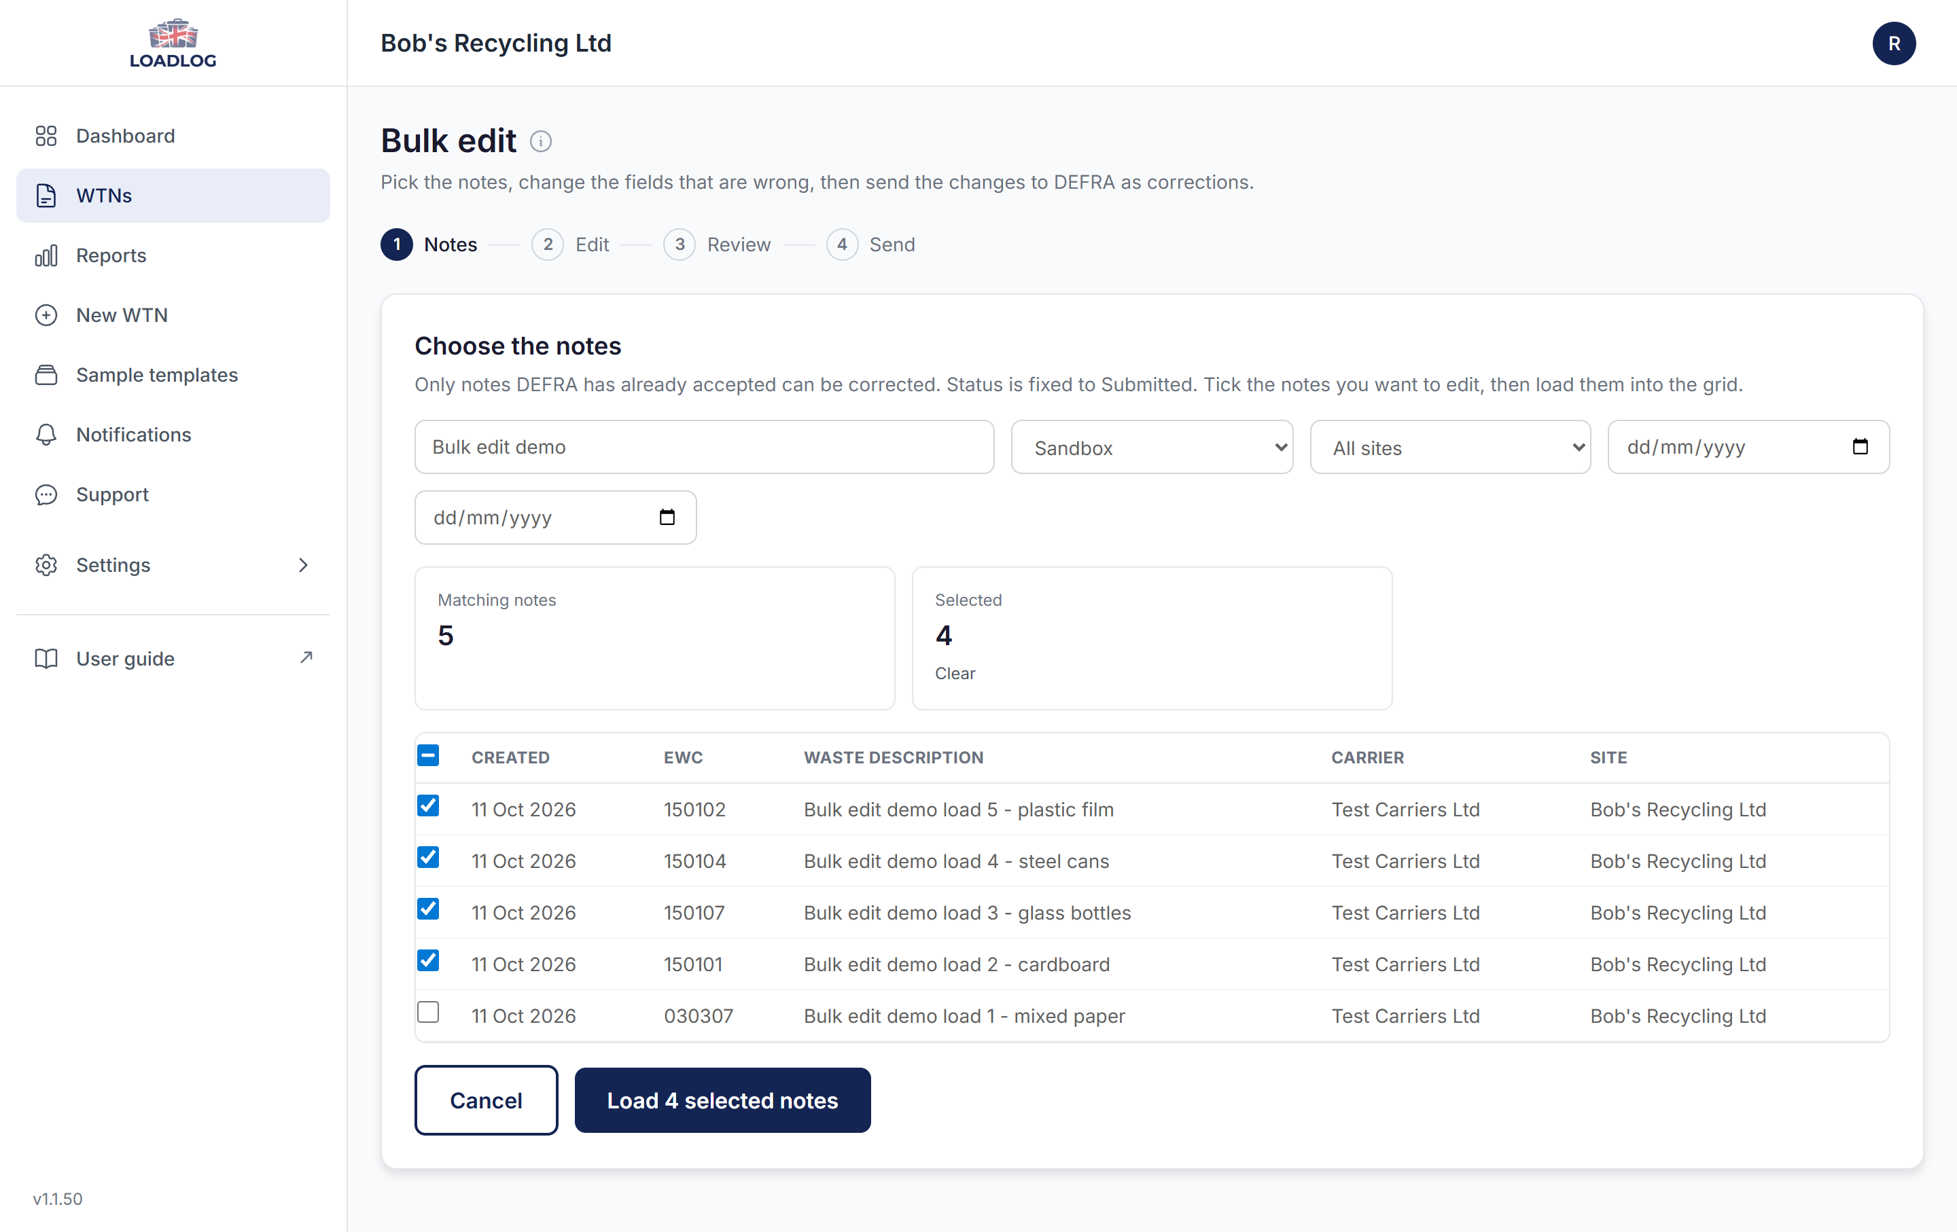
Task: Click version label v1.1.50
Action: pyautogui.click(x=58, y=1199)
